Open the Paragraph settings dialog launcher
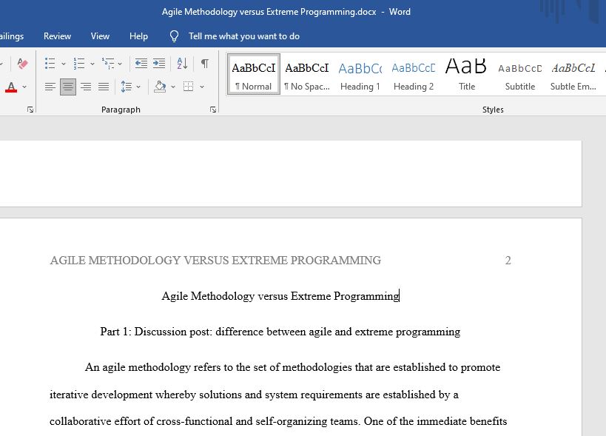 (213, 110)
